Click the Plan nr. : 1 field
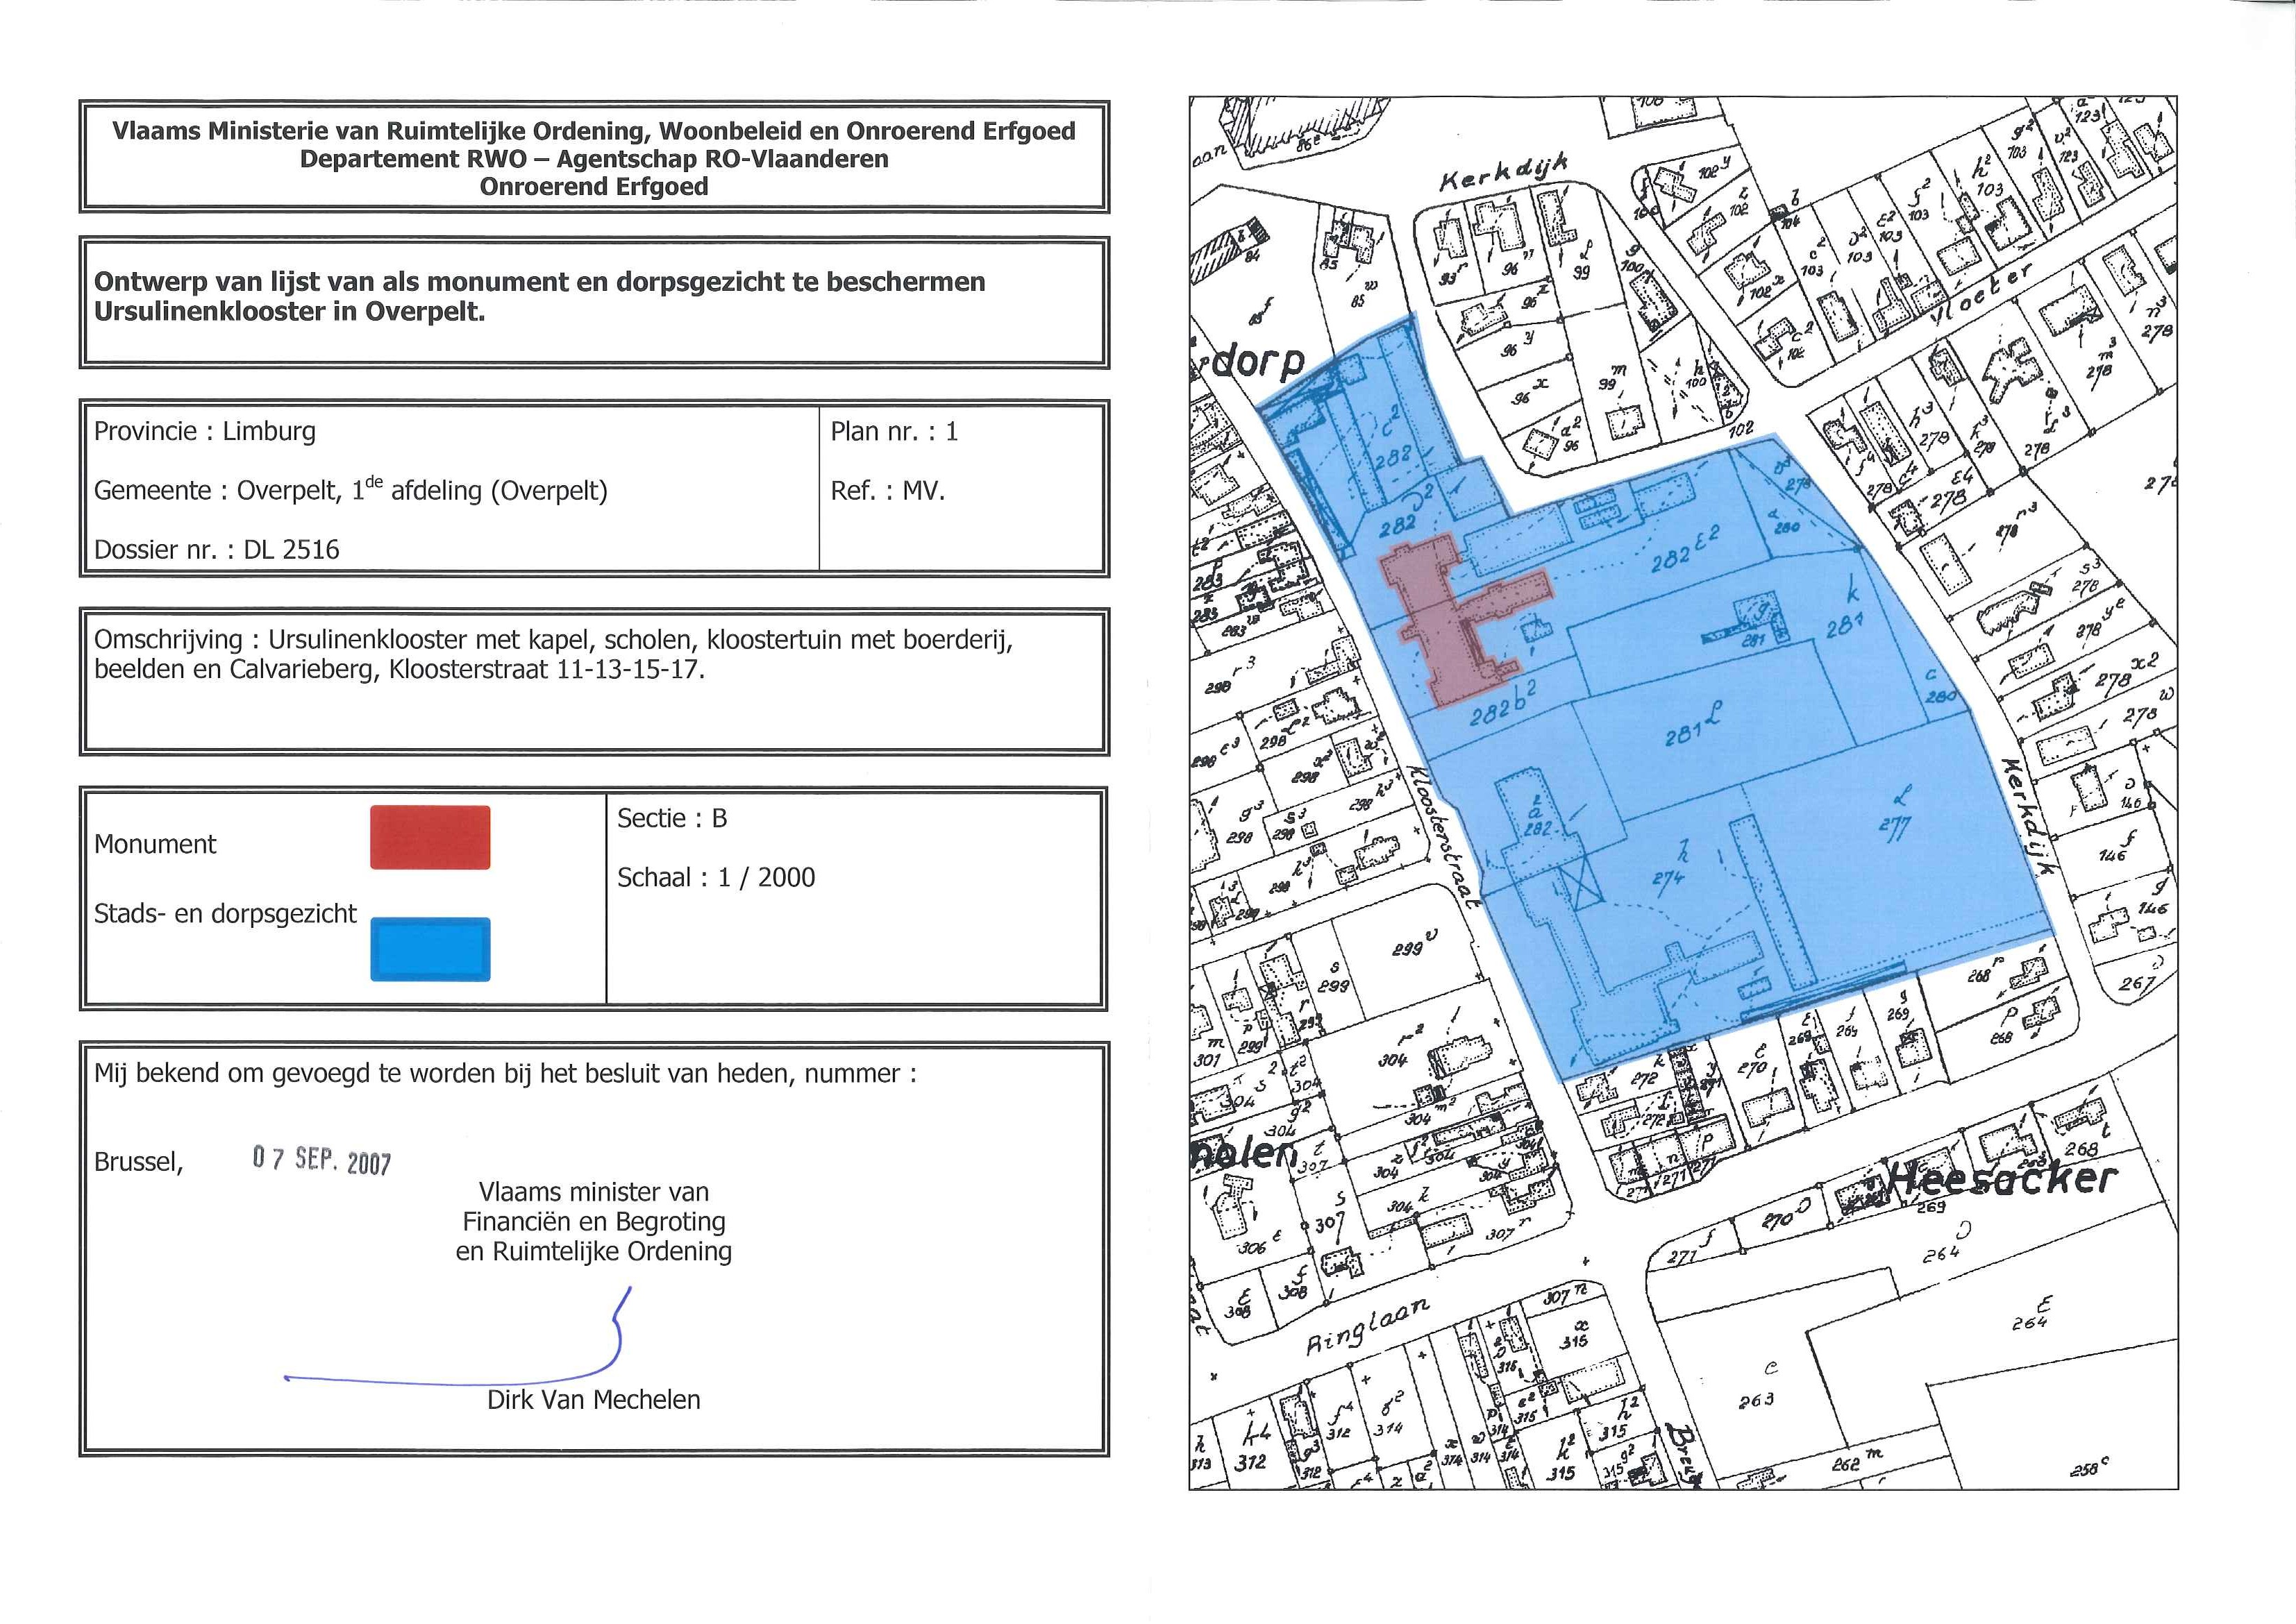2296x1624 pixels. pos(894,431)
